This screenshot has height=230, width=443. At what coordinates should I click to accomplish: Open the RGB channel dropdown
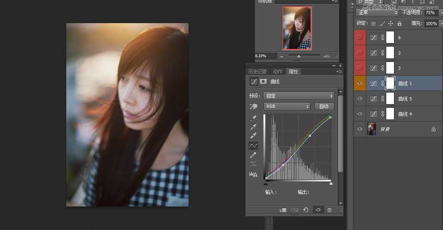287,106
